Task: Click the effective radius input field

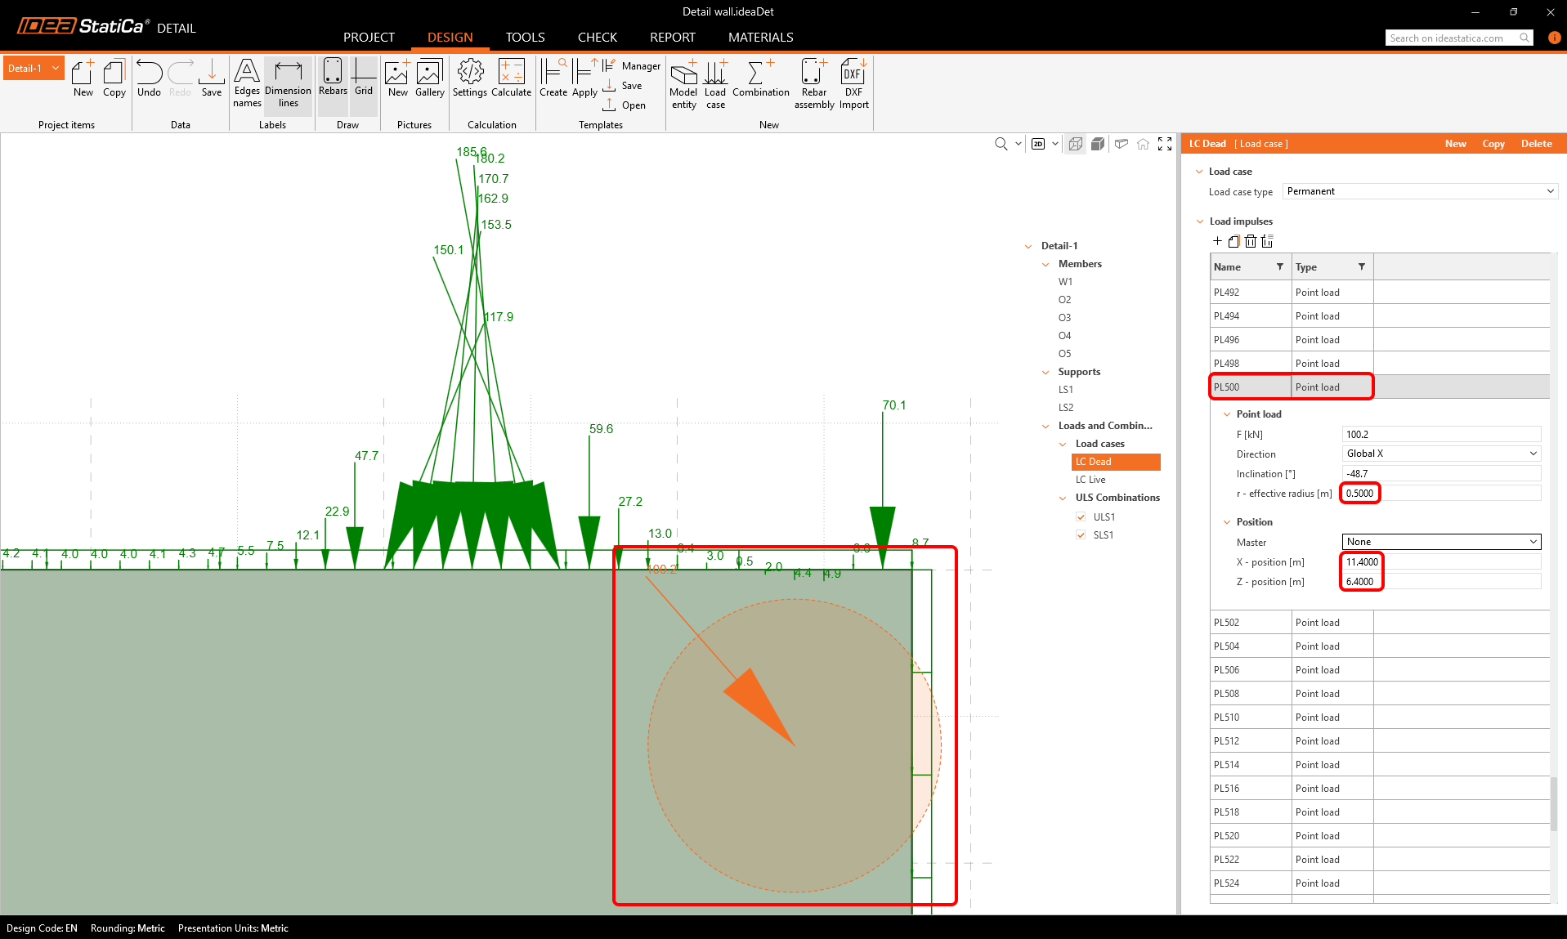Action: click(1441, 494)
